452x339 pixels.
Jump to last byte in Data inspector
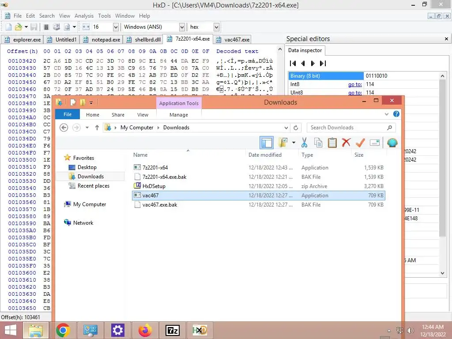coord(323,64)
